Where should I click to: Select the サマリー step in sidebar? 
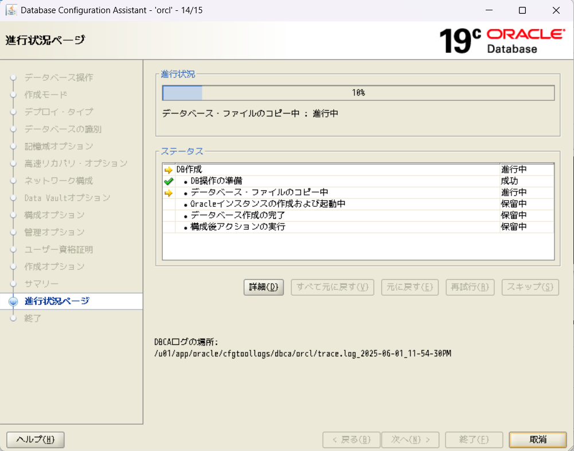41,284
